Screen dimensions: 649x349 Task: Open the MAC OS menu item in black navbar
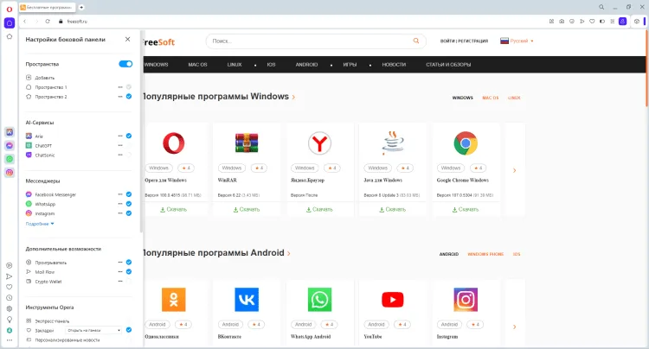(x=197, y=65)
